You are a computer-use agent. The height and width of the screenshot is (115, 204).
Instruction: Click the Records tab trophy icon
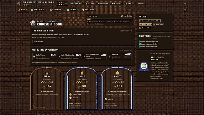click(83, 10)
